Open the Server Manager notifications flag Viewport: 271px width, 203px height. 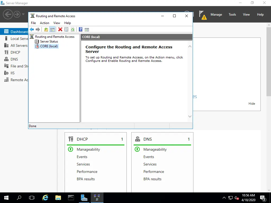point(202,15)
